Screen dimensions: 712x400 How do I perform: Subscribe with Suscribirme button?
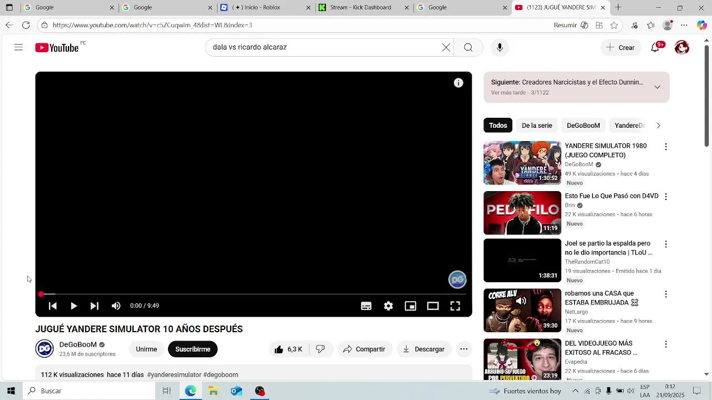193,349
